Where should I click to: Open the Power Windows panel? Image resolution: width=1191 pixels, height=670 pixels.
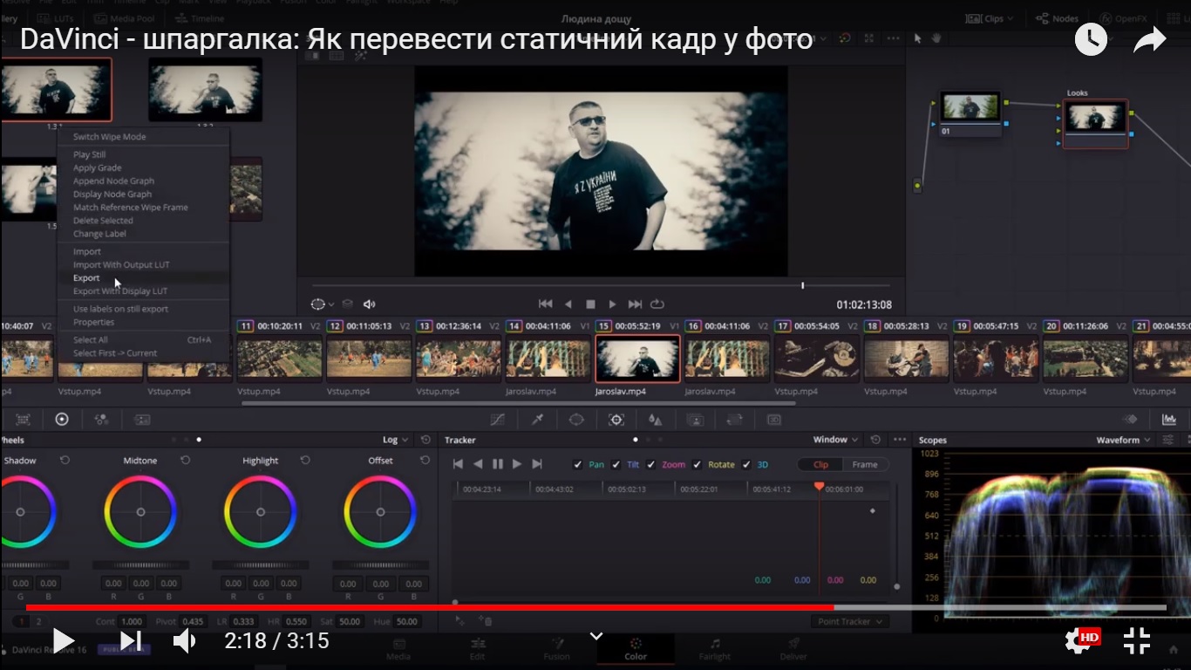point(576,420)
